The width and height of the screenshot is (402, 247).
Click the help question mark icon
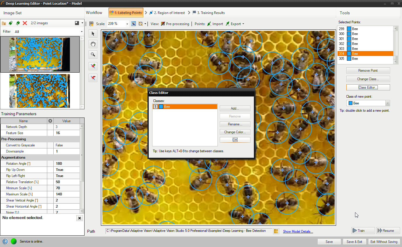[5, 241]
